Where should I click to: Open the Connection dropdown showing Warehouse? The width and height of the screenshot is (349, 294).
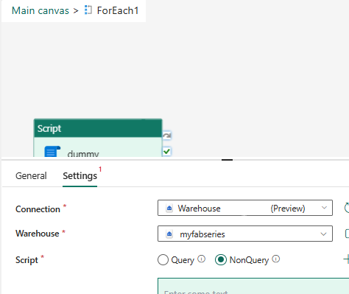[245, 208]
